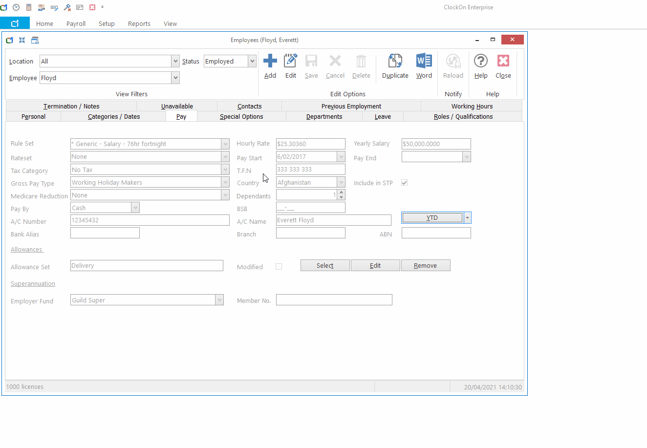
Task: Add a new employee with plus icon
Action: [270, 61]
